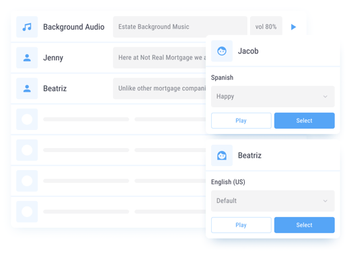This screenshot has width=351, height=260.
Task: Play Jacob's Spanish voice sample
Action: click(241, 121)
